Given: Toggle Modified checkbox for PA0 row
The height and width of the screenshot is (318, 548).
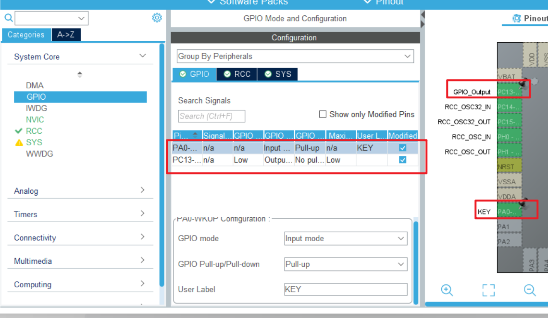Looking at the screenshot, I should [x=403, y=148].
